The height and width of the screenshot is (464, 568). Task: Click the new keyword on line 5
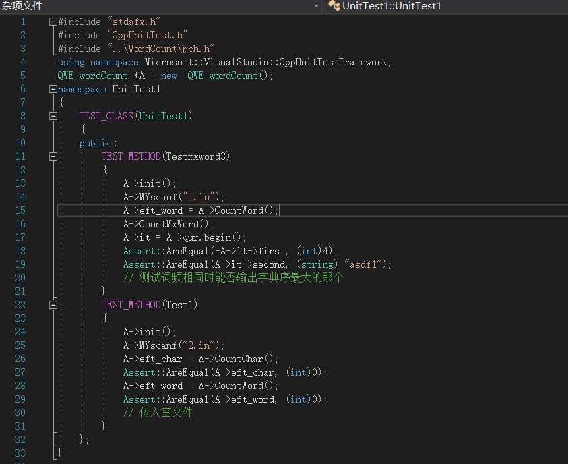[169, 76]
